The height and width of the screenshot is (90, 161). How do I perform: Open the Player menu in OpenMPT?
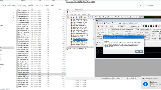[x=71, y=14]
